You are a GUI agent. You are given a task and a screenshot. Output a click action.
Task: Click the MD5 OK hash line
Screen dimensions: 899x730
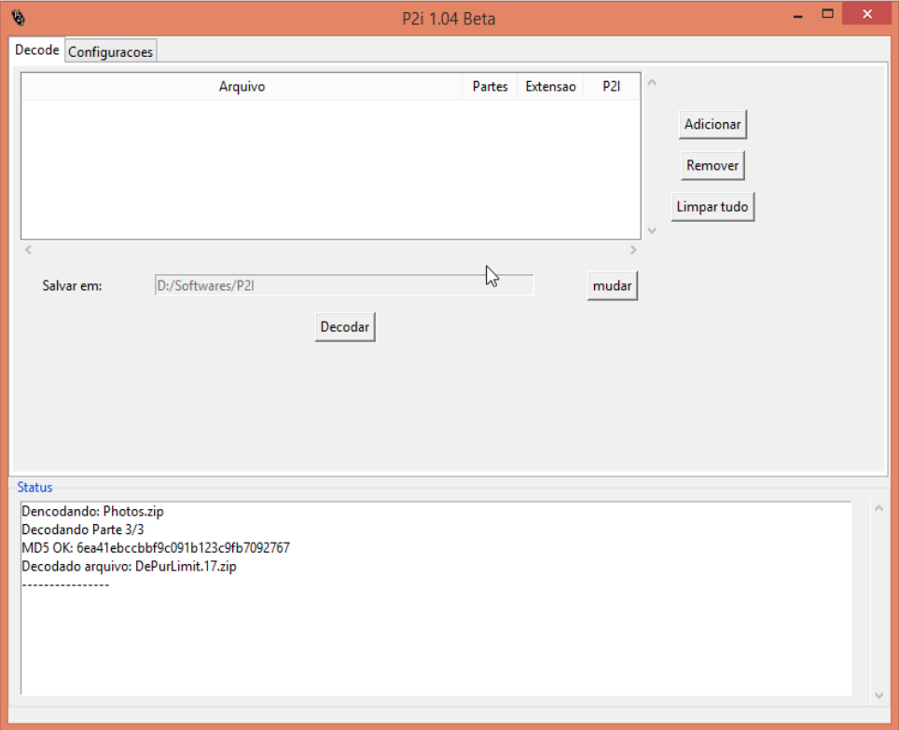point(156,548)
